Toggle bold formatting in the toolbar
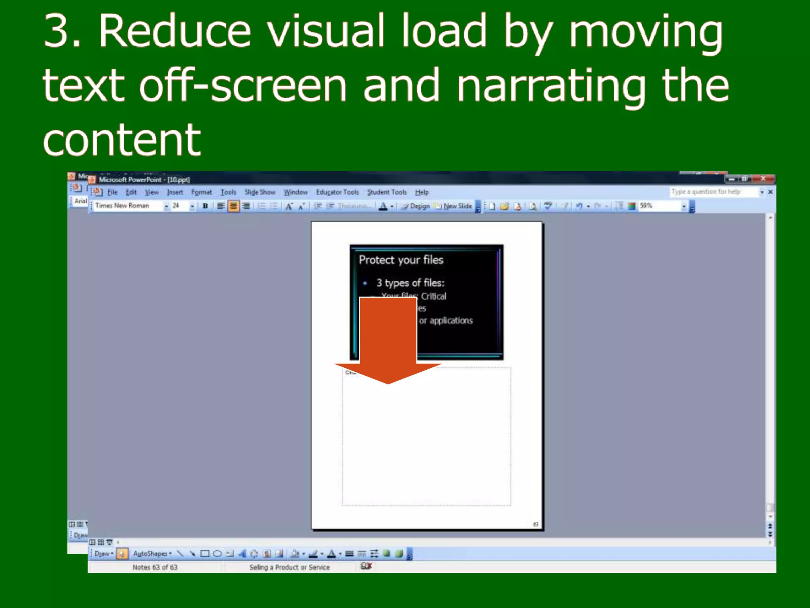The image size is (810, 608). coord(205,206)
